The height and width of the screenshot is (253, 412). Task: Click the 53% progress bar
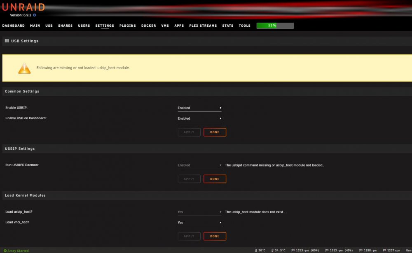[x=275, y=26]
